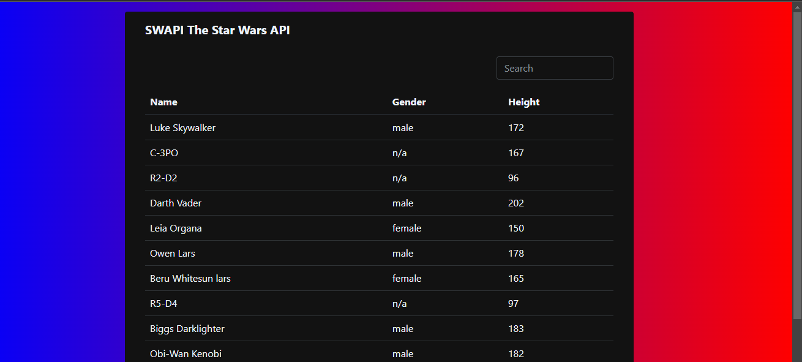Pick the Leia Organa name cell
Screen dimensions: 802x362
click(176, 228)
